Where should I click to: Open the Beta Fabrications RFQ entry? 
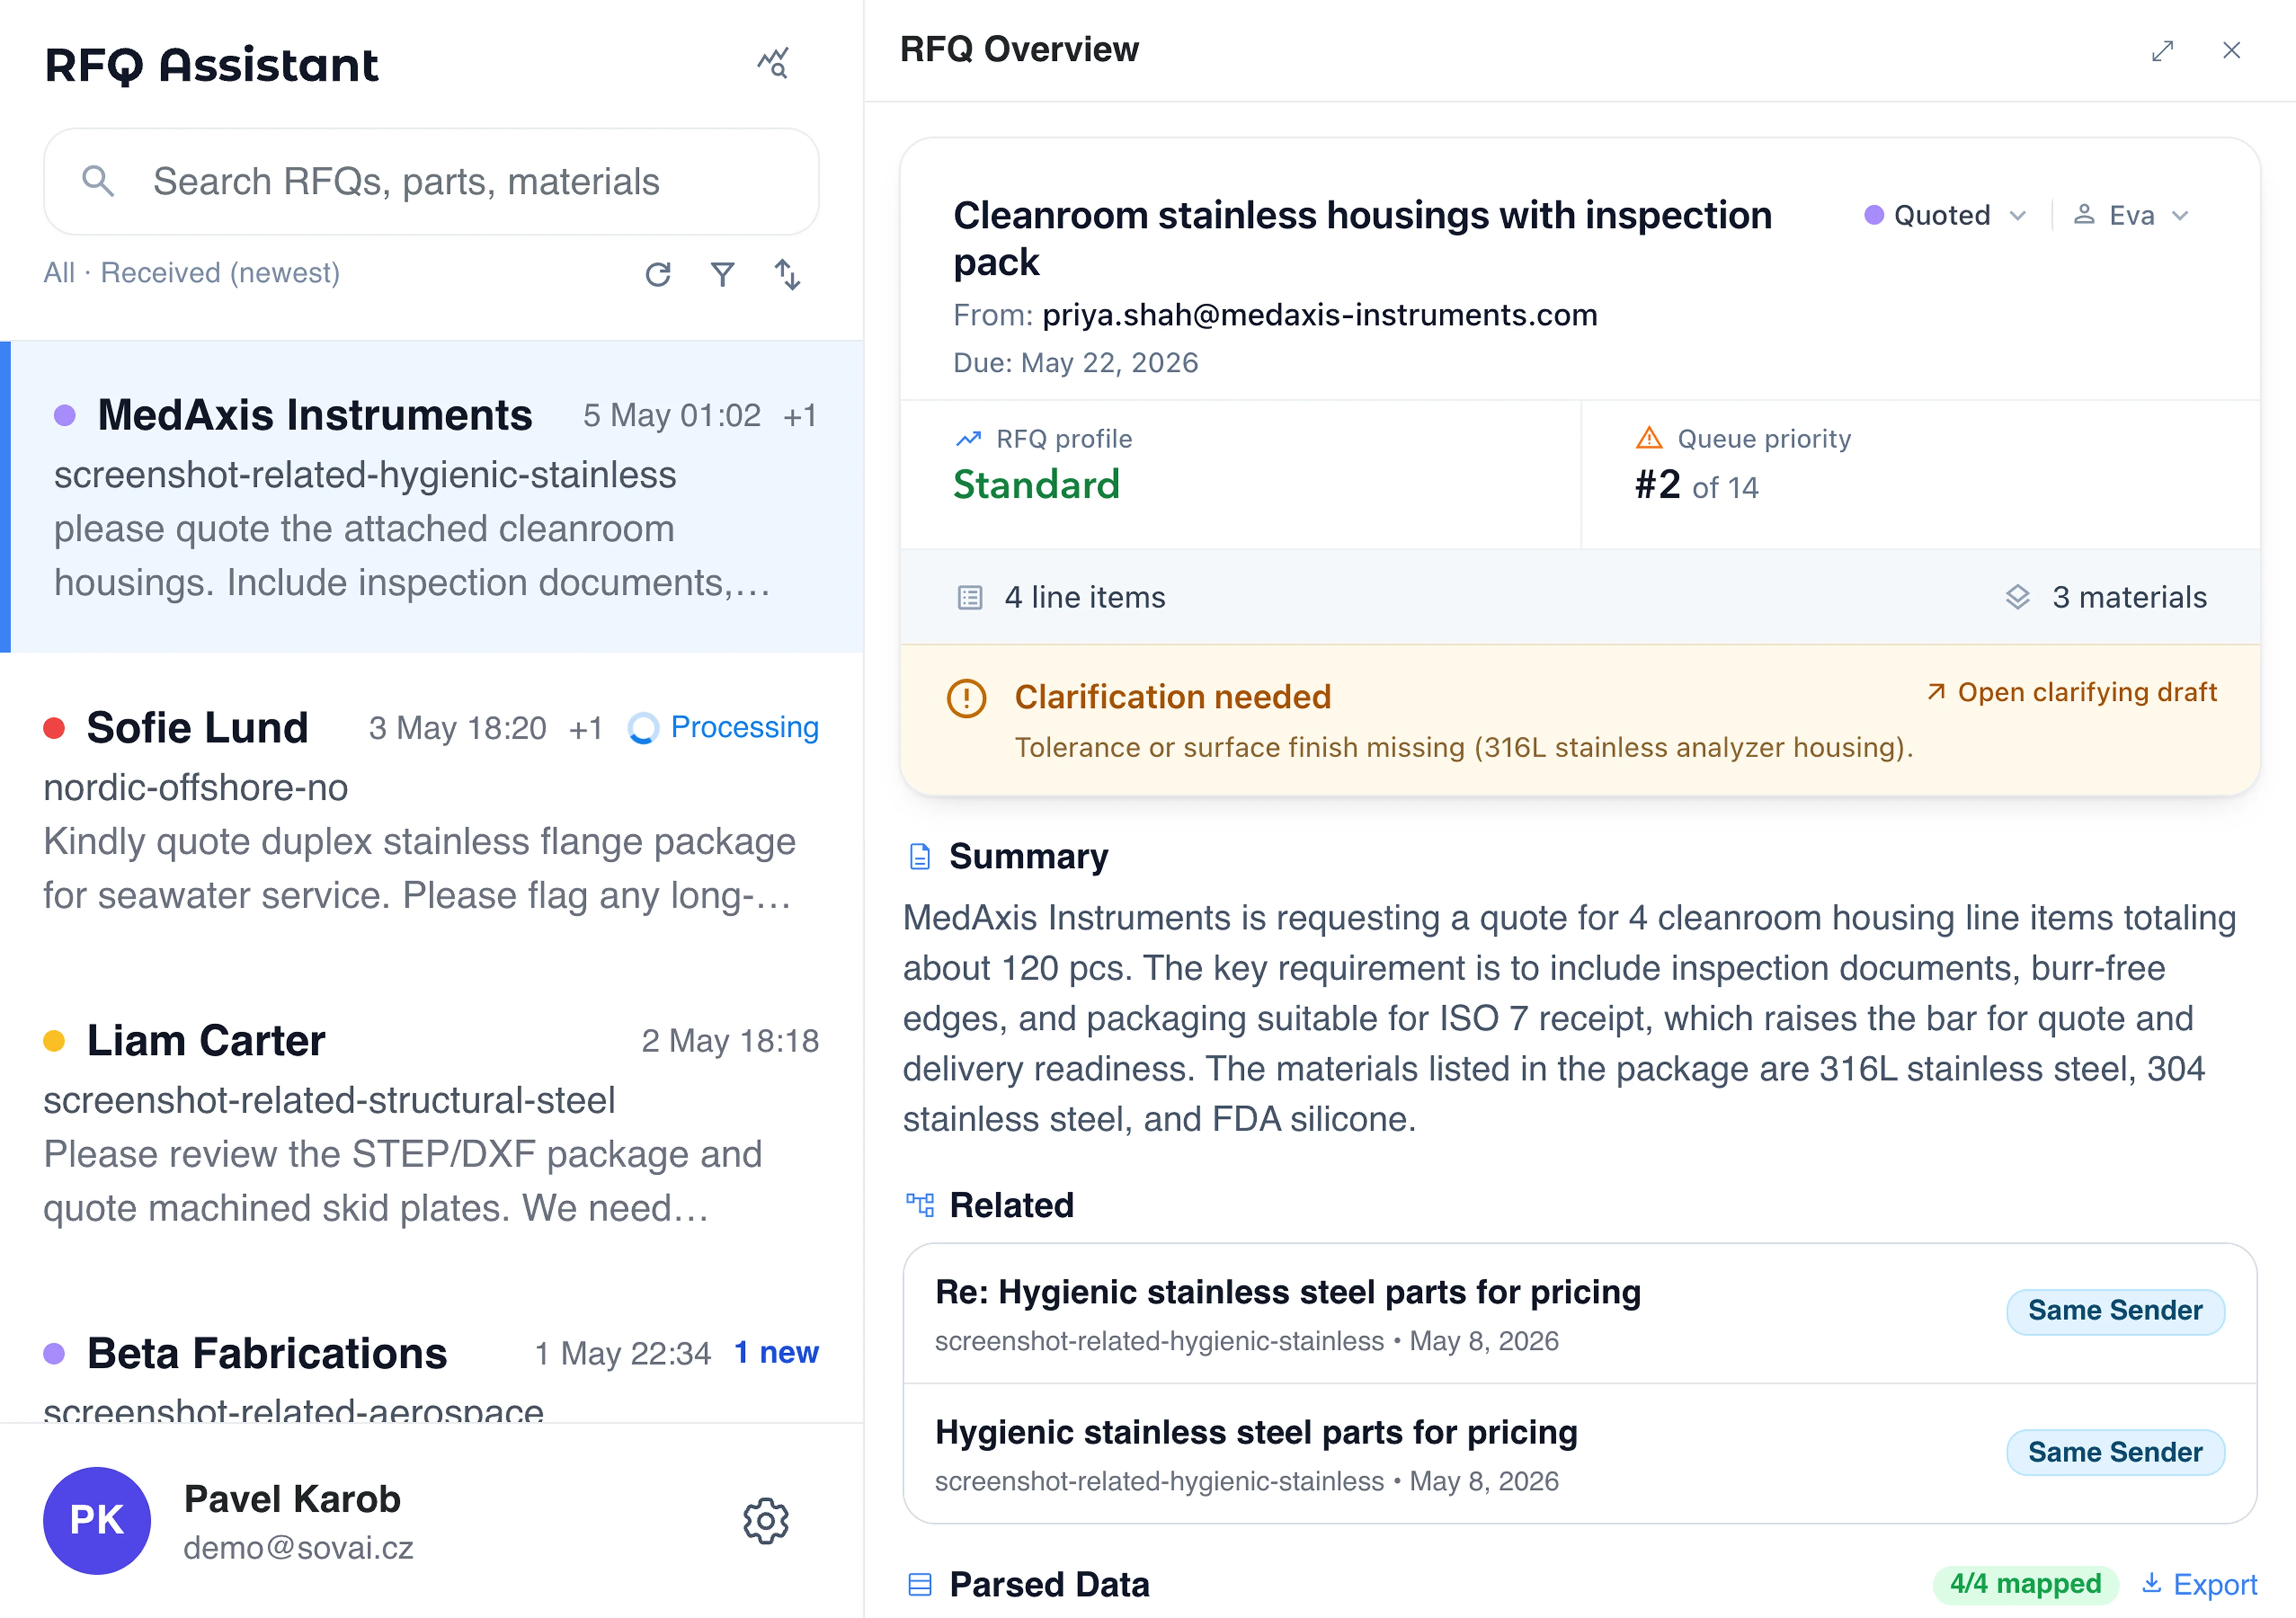pyautogui.click(x=432, y=1352)
